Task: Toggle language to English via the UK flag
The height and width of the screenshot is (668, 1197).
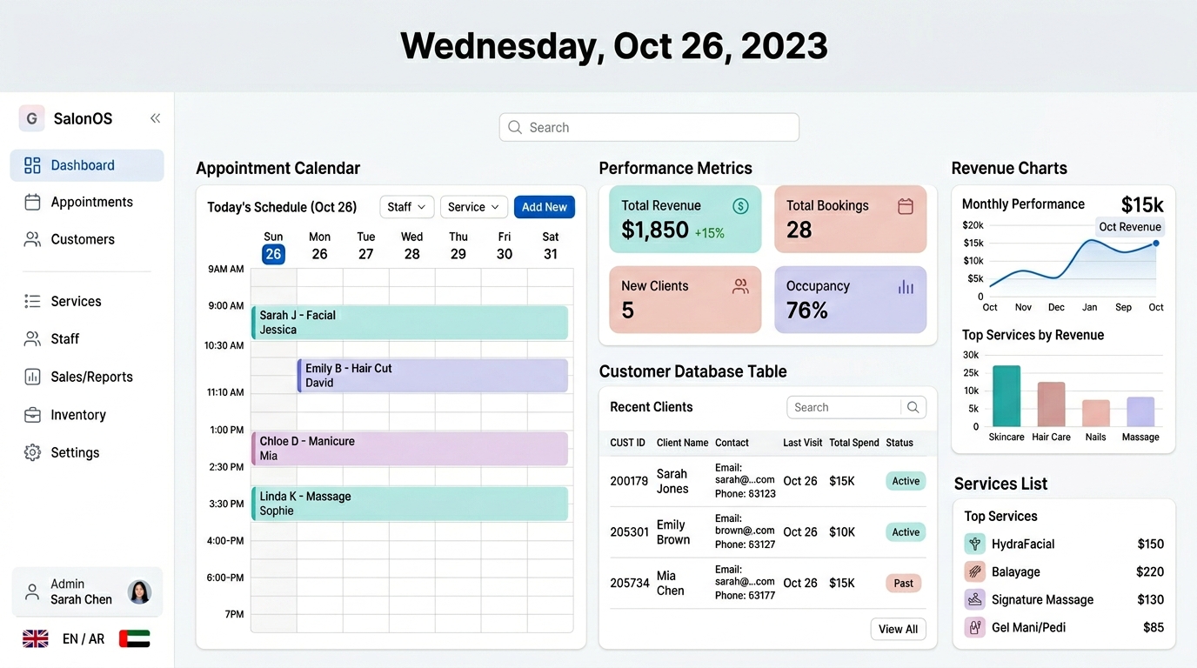Action: pos(35,638)
